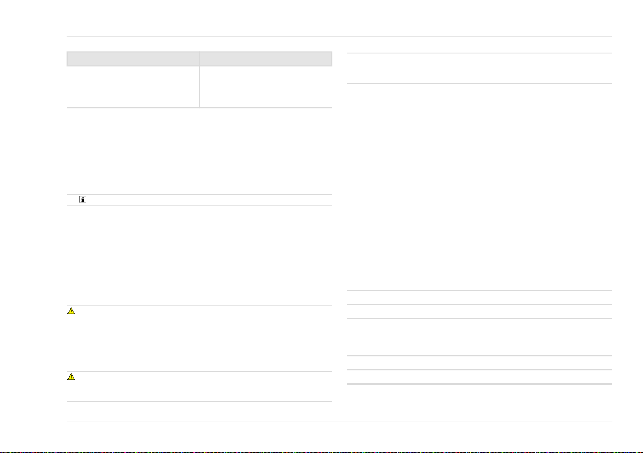The width and height of the screenshot is (643, 453).
Task: Click the page footer rule at the bottom
Action: [339, 422]
